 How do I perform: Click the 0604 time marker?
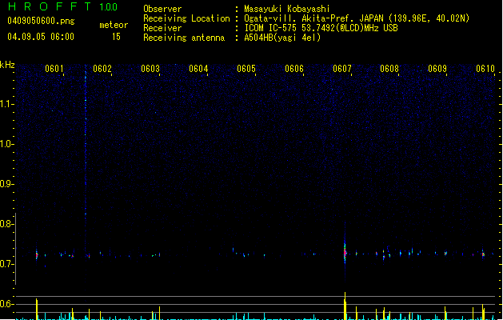pos(198,69)
